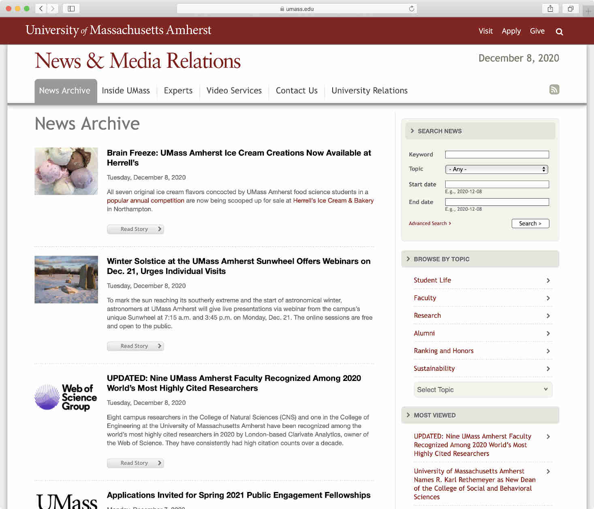
Task: Click the Ranking and Honors chevron
Action: click(x=548, y=351)
